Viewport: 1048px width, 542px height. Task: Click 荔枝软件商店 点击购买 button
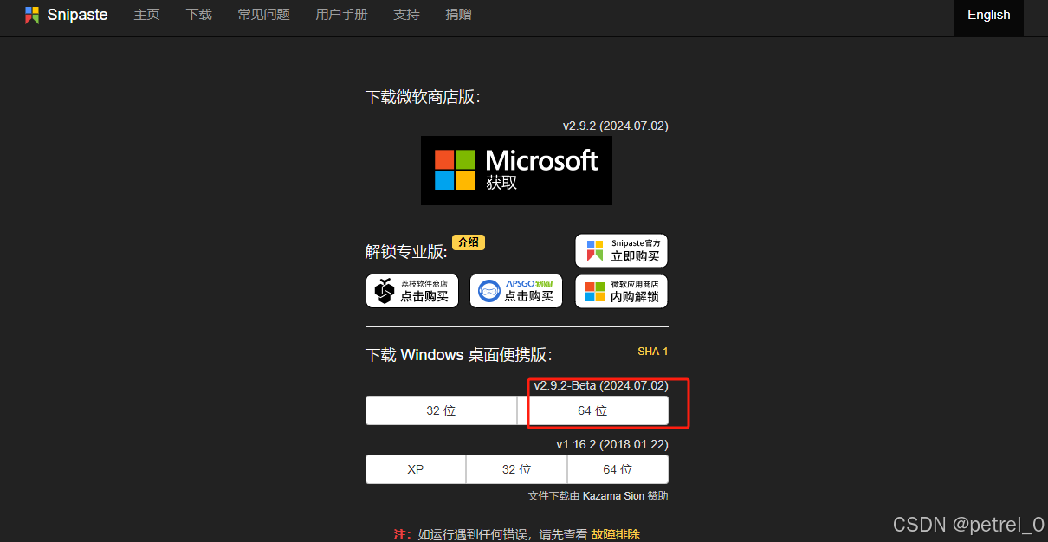412,291
